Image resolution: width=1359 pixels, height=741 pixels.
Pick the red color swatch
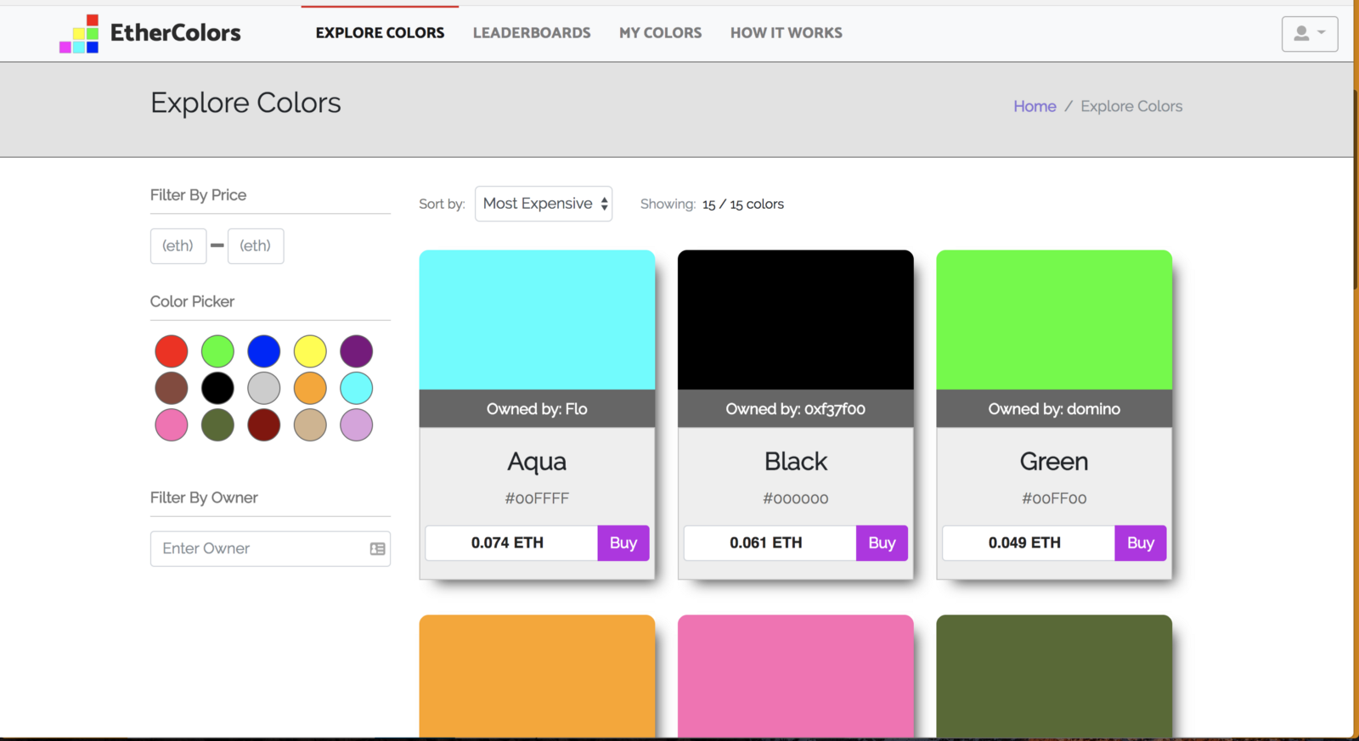172,351
